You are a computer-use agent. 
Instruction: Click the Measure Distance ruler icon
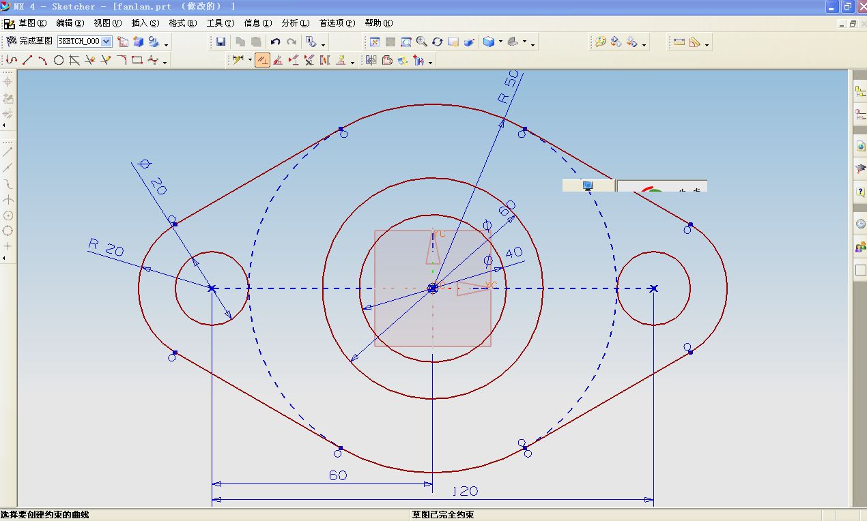click(x=679, y=42)
